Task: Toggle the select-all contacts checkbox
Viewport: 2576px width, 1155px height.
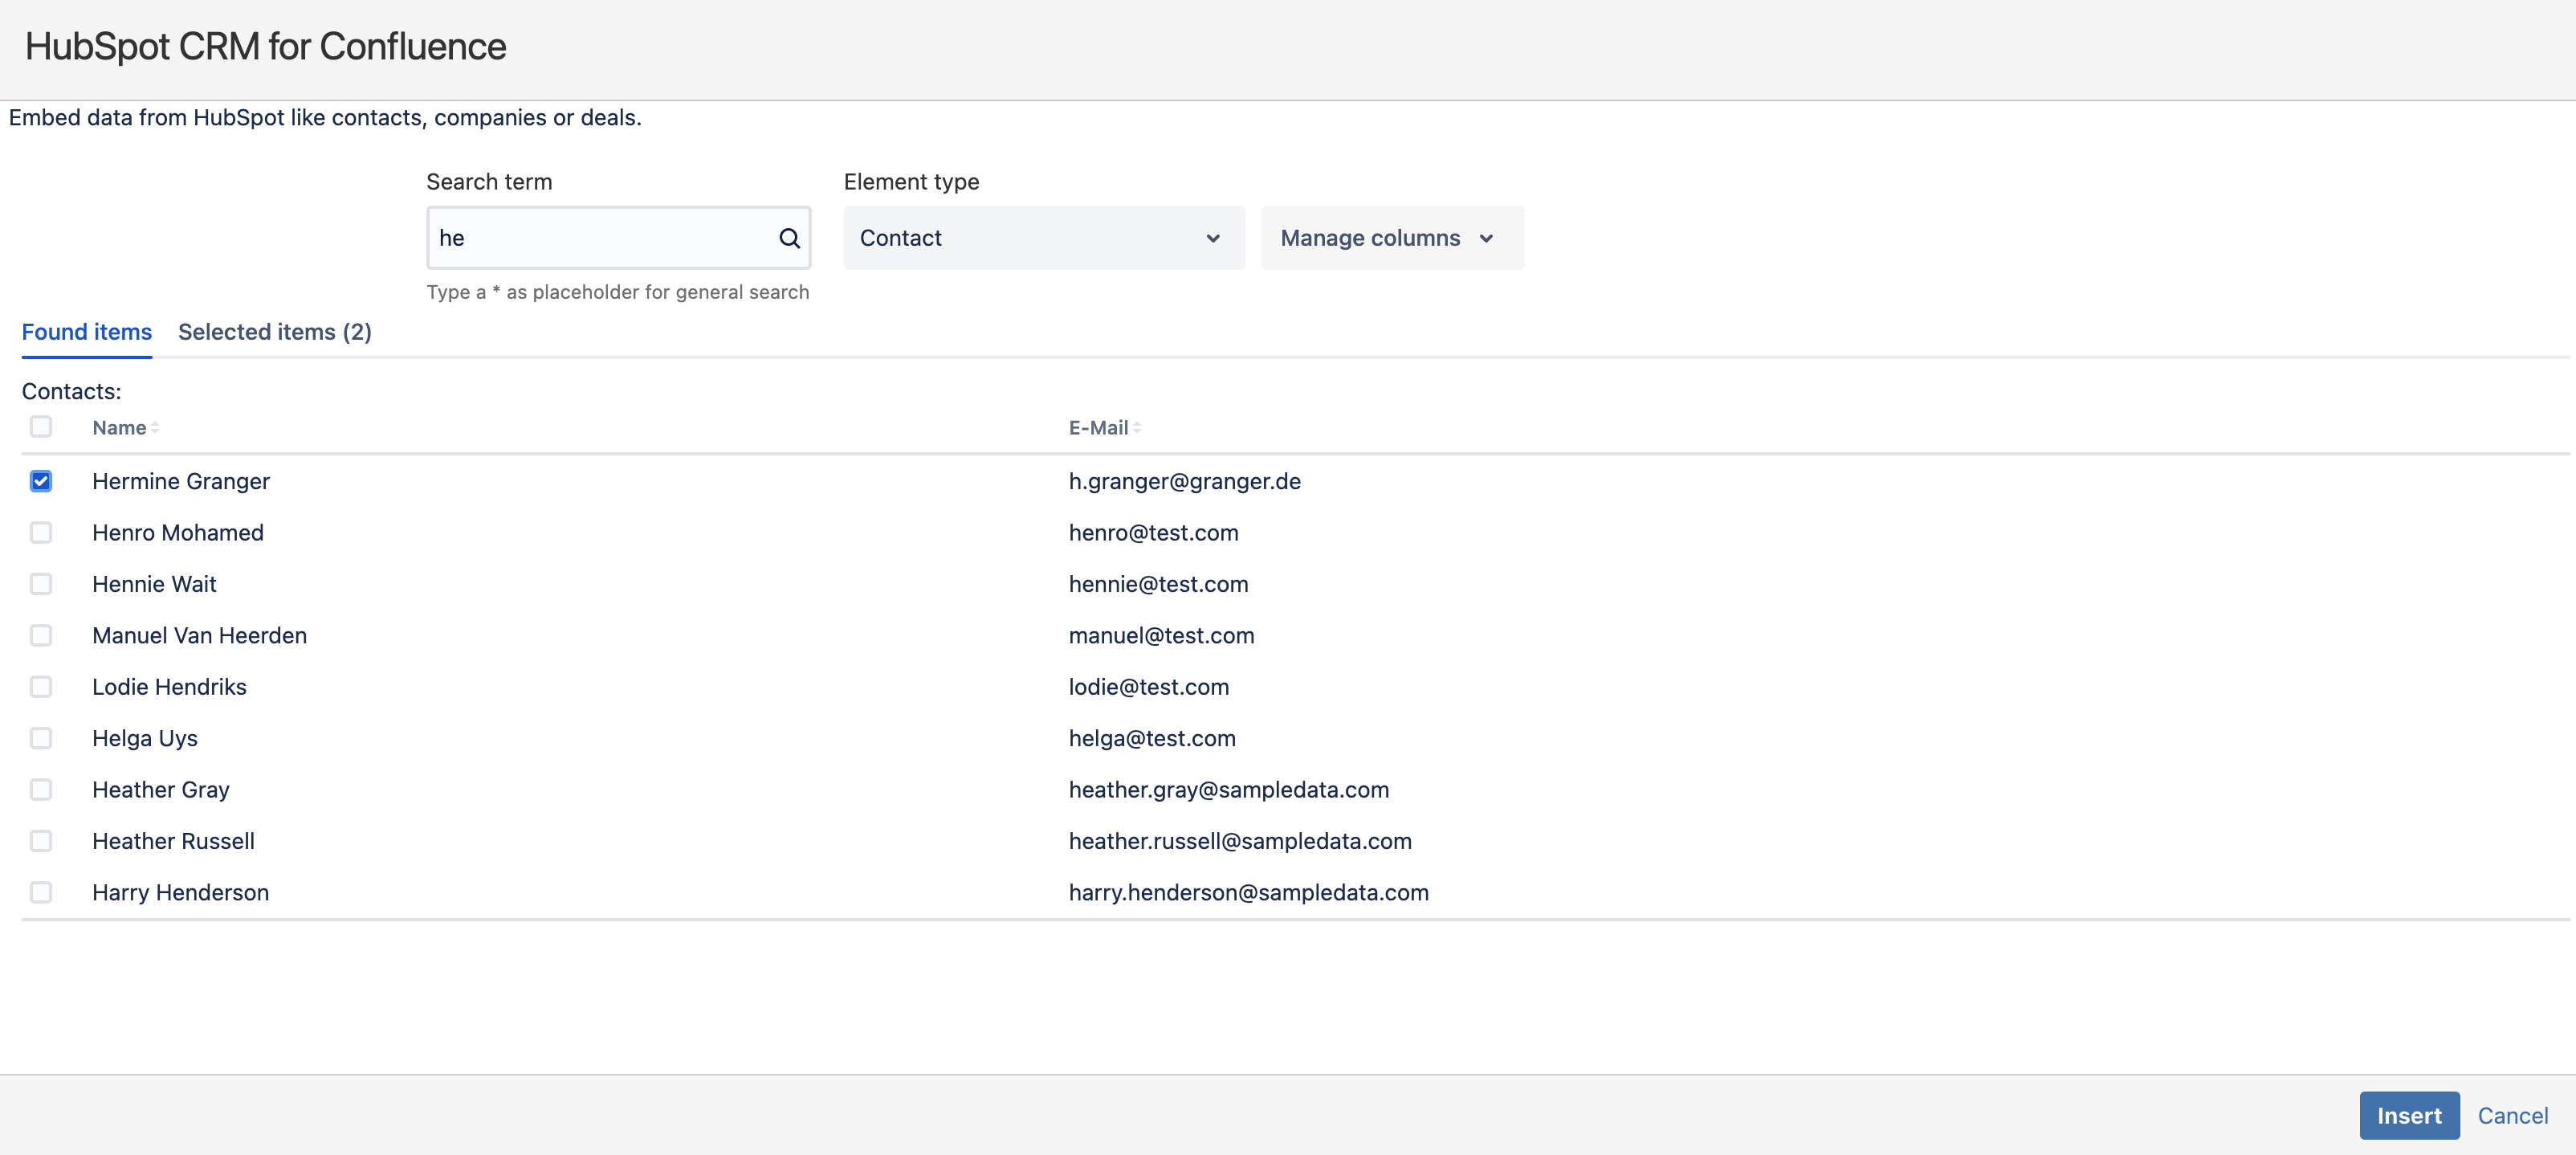Action: [41, 427]
